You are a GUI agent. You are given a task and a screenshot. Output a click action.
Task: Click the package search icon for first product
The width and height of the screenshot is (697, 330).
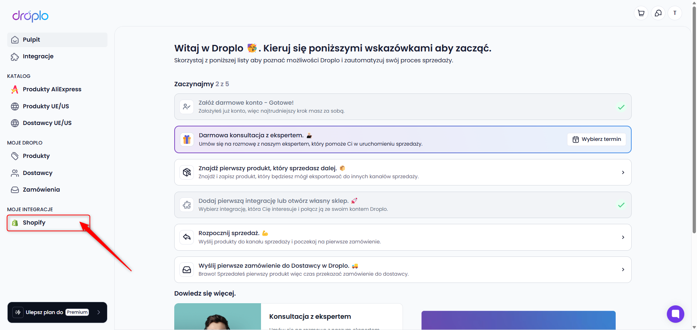click(187, 172)
